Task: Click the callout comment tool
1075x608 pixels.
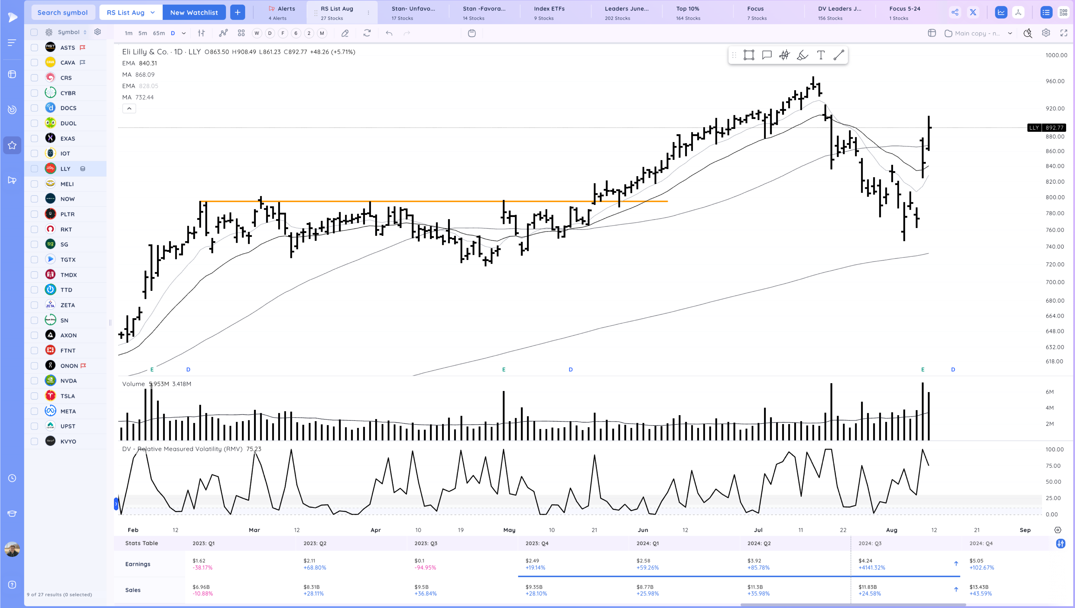Action: tap(766, 55)
